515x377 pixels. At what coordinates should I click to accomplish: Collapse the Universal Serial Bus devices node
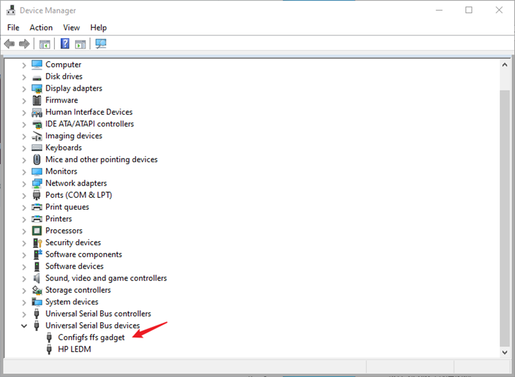[x=24, y=326]
